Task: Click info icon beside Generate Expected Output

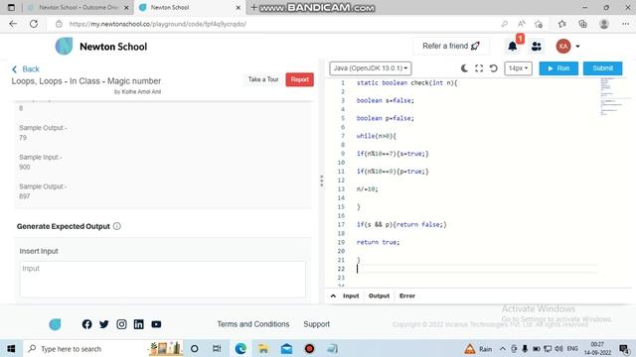Action: 117,226
